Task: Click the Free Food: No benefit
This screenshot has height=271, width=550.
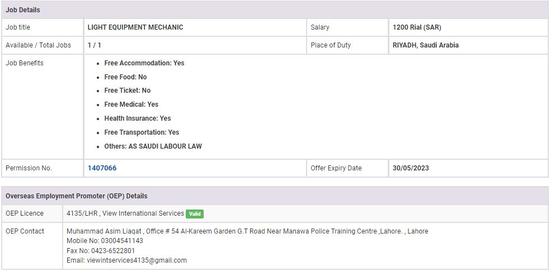Action: point(125,77)
